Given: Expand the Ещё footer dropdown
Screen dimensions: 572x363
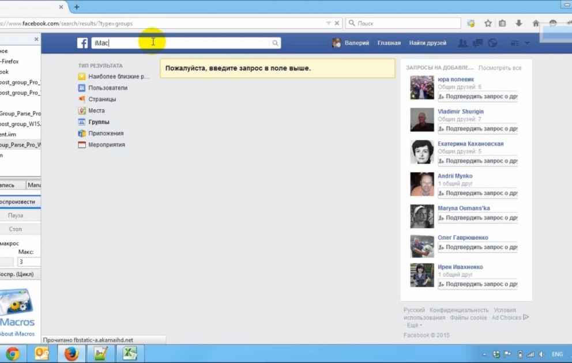Looking at the screenshot, I should point(415,325).
